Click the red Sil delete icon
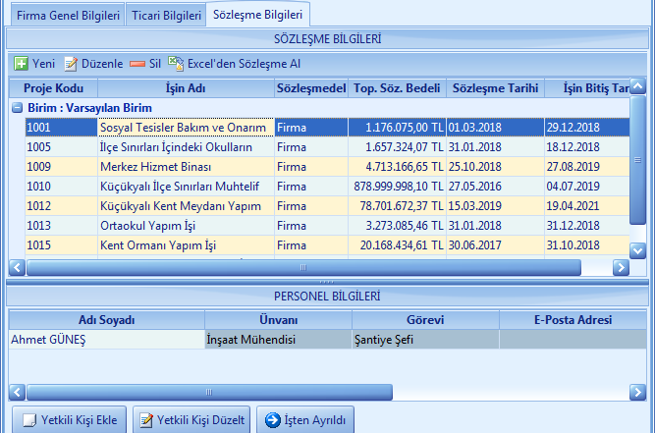The width and height of the screenshot is (655, 433). pyautogui.click(x=137, y=64)
